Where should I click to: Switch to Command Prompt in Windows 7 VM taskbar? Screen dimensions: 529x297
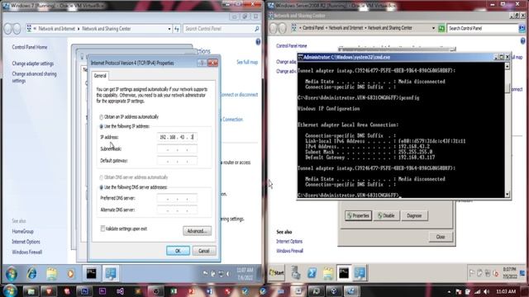tap(91, 273)
